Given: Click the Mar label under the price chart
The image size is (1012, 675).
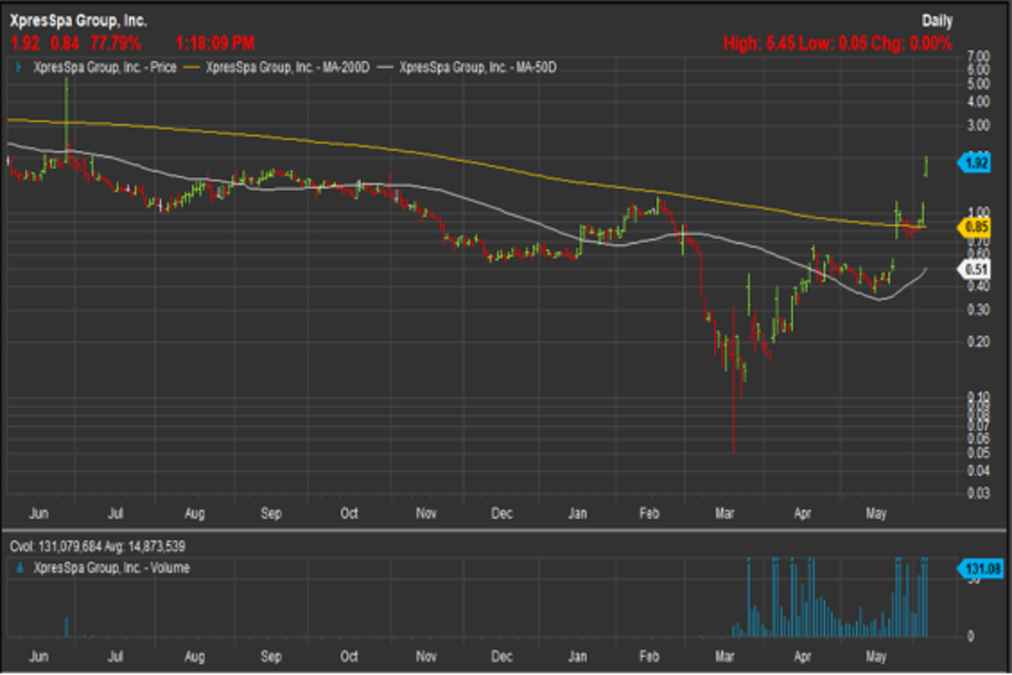Looking at the screenshot, I should pos(724,512).
